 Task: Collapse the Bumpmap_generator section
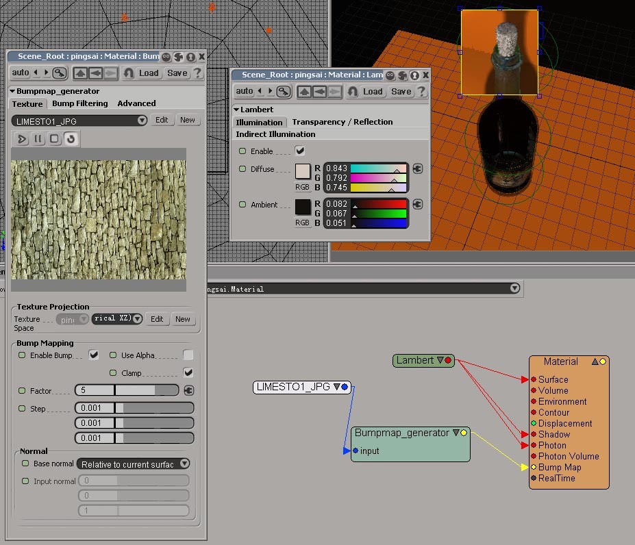[12, 91]
